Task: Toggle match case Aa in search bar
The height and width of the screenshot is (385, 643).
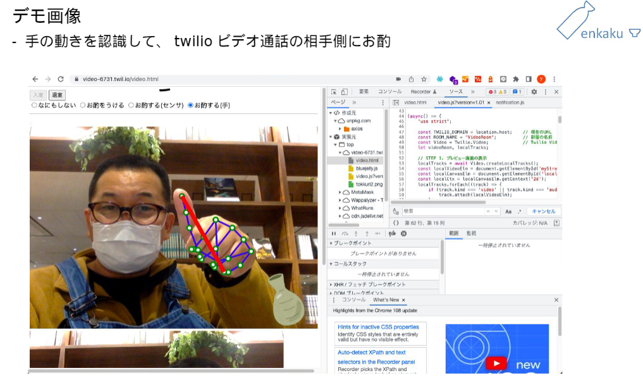Action: point(508,212)
